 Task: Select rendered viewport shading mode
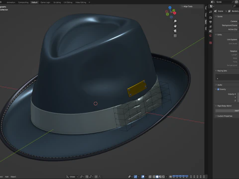pos(163,177)
